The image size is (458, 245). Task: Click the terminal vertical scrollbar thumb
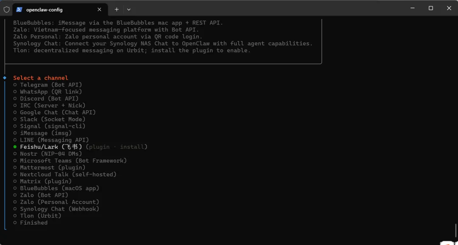[455, 231]
